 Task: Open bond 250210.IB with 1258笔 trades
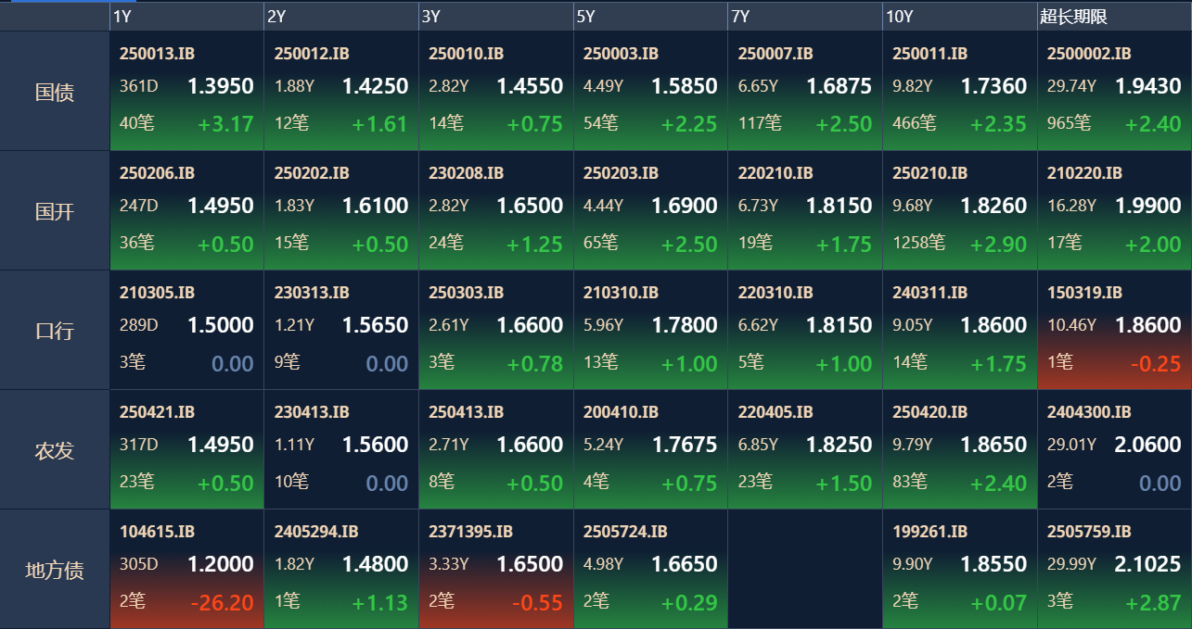[x=959, y=210]
